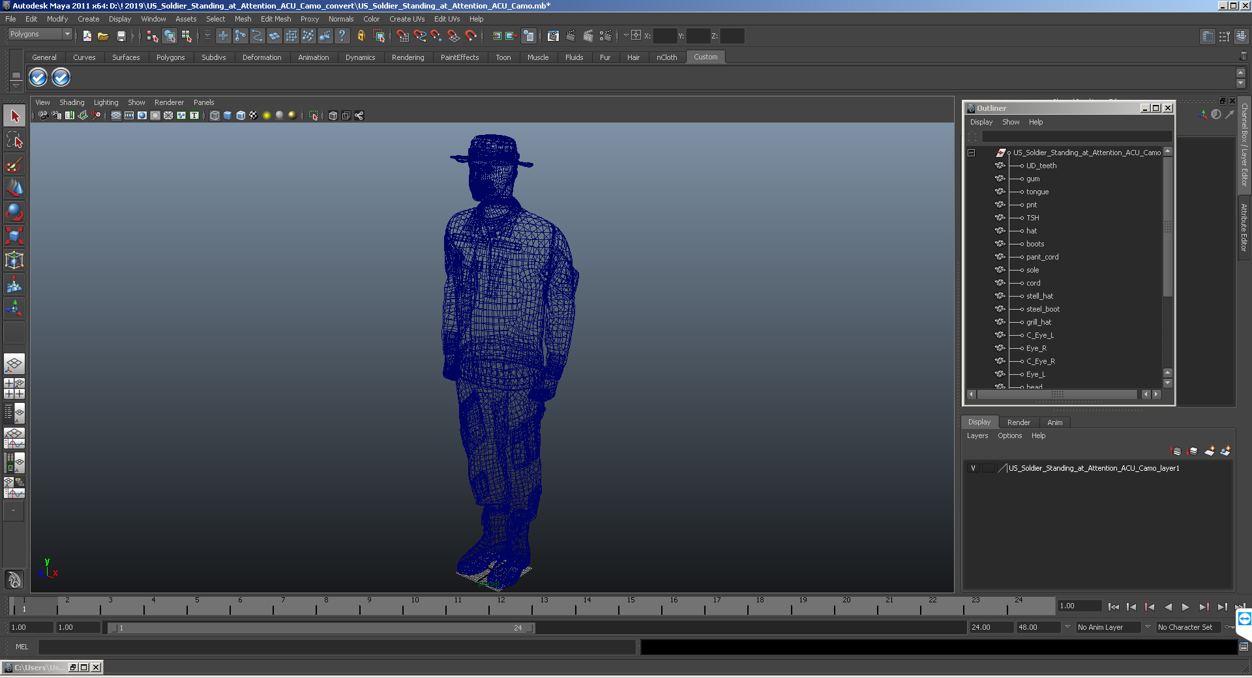Create a new empty display layer
1252x678 pixels.
1210,451
